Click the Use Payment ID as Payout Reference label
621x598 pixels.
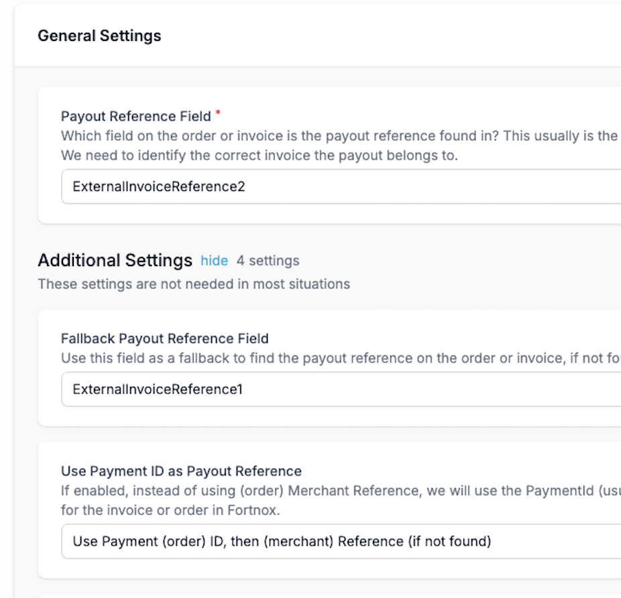click(x=181, y=471)
